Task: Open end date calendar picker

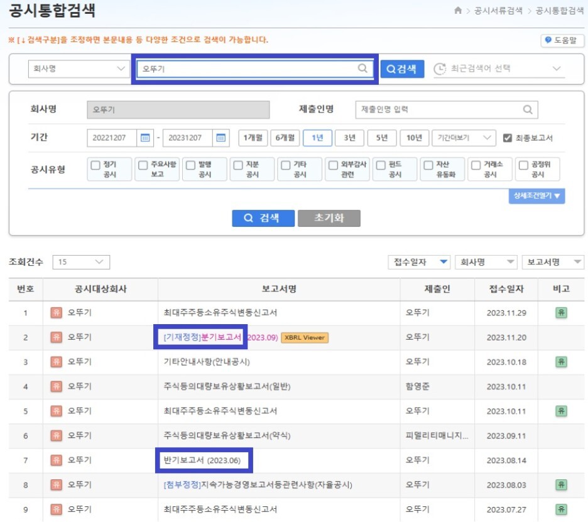Action: [221, 138]
